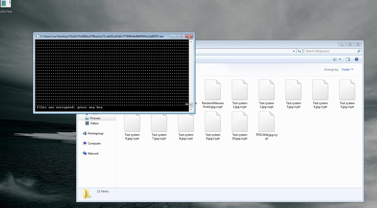The height and width of the screenshot is (208, 377).
Task: Select Test system 4.jpg.crypt file icon
Action: pos(320,90)
